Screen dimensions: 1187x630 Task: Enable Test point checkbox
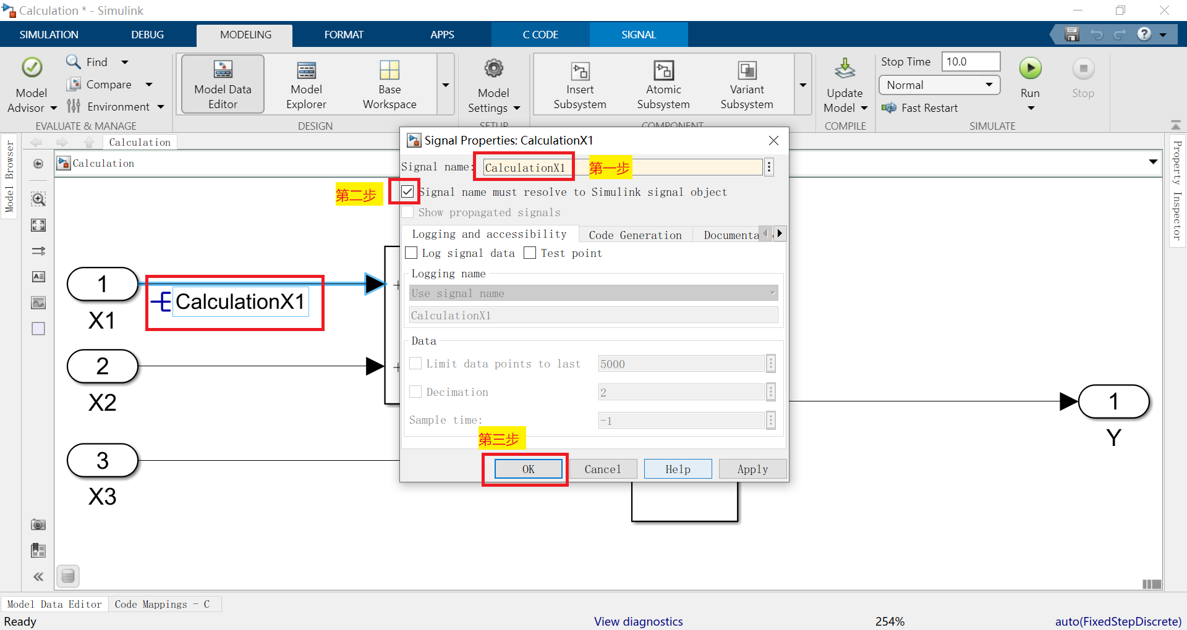530,253
